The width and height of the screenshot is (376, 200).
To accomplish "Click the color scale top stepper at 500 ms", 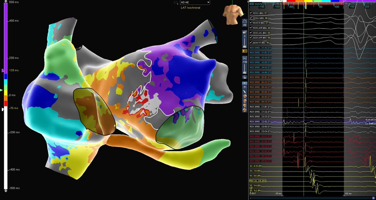I will pos(5,2).
